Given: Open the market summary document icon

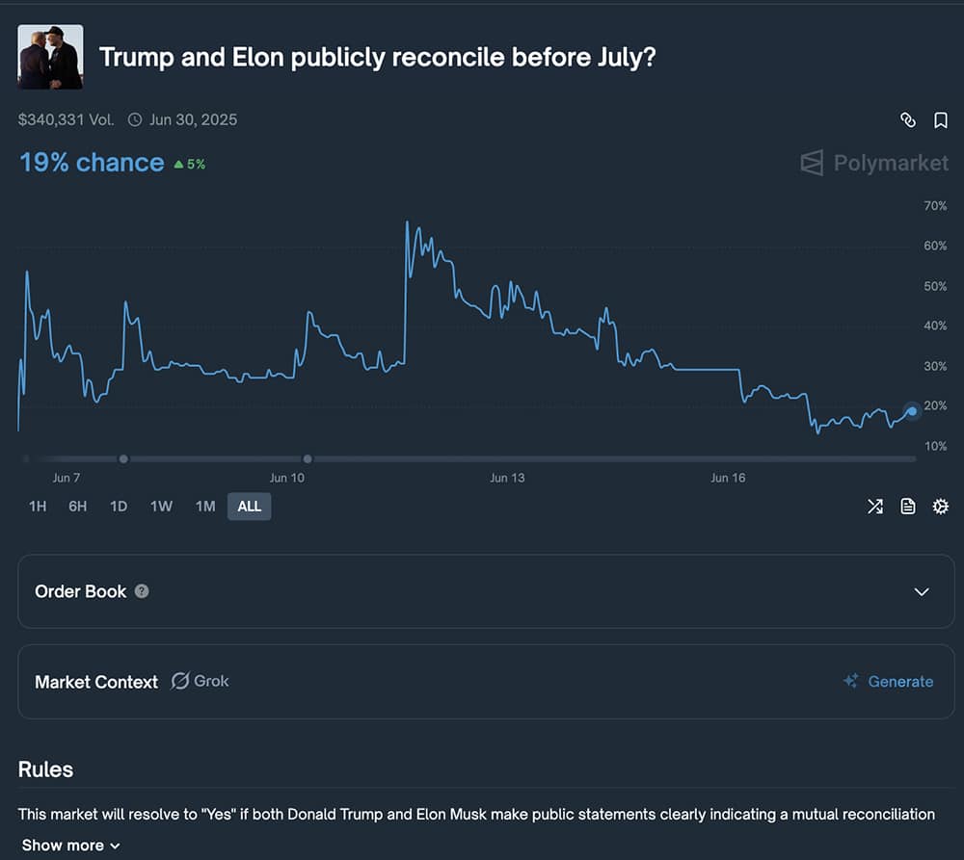Looking at the screenshot, I should click(x=907, y=506).
